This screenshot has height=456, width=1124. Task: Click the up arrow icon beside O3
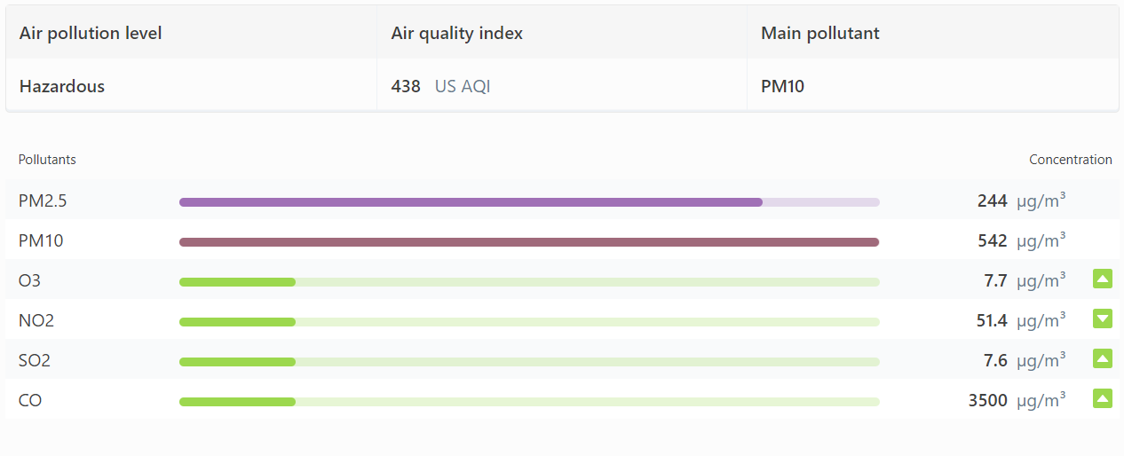[1102, 279]
